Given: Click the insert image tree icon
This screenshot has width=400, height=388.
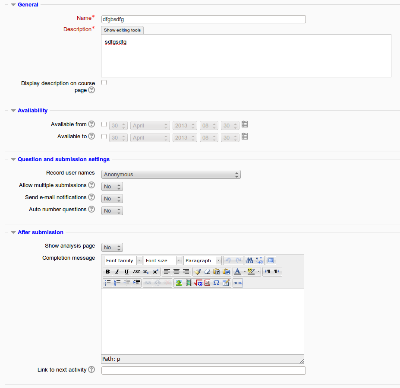Looking at the screenshot, I should click(179, 283).
